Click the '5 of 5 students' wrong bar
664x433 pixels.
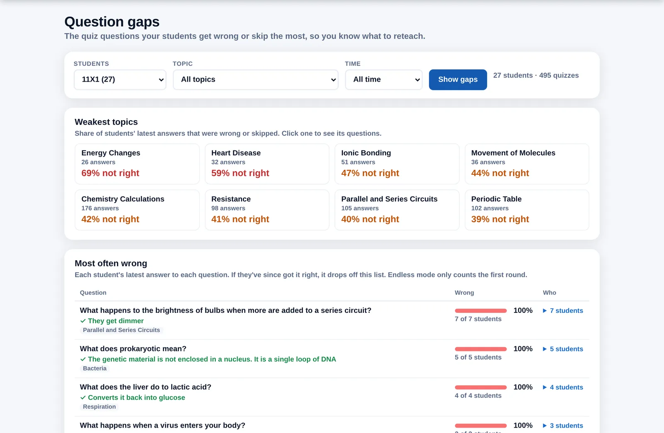[481, 349]
